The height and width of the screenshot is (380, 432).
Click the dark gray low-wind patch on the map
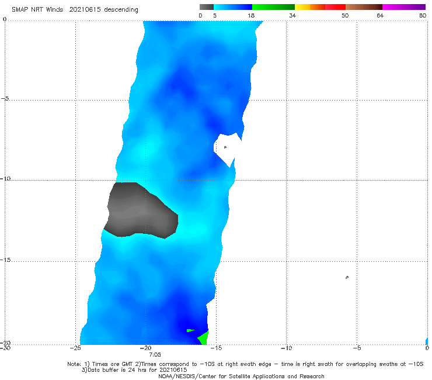pyautogui.click(x=142, y=210)
